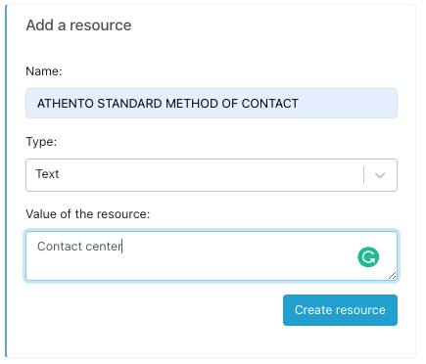
Task: Click the 'Type:' label
Action: click(41, 142)
